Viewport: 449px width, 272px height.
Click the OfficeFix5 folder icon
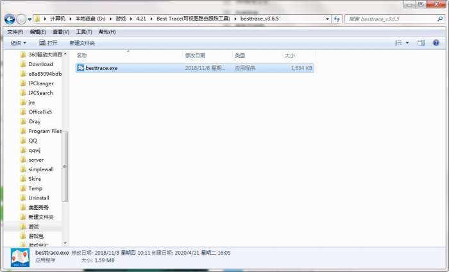tap(23, 112)
